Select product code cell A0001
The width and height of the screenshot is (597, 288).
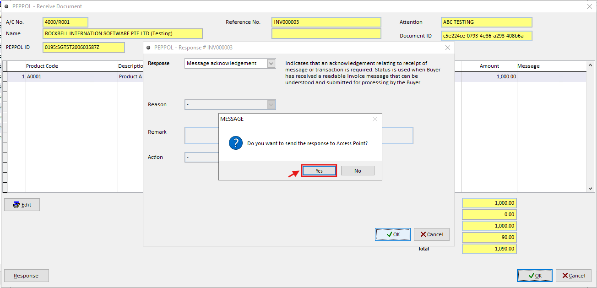click(72, 77)
